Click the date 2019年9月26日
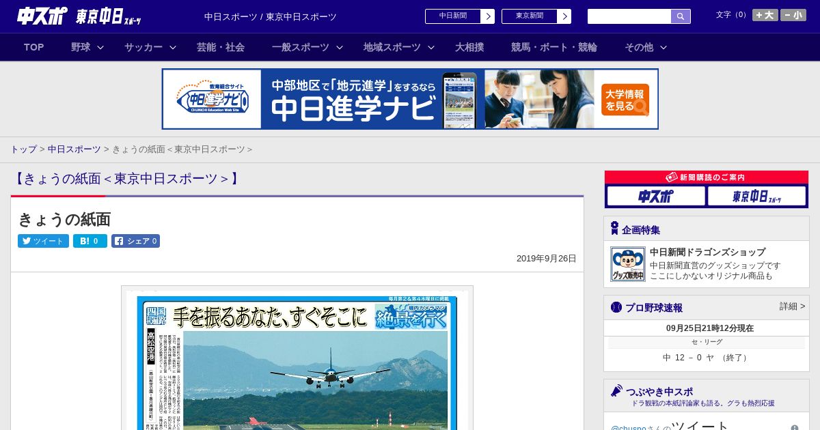Viewport: 820px width, 430px height. point(547,259)
